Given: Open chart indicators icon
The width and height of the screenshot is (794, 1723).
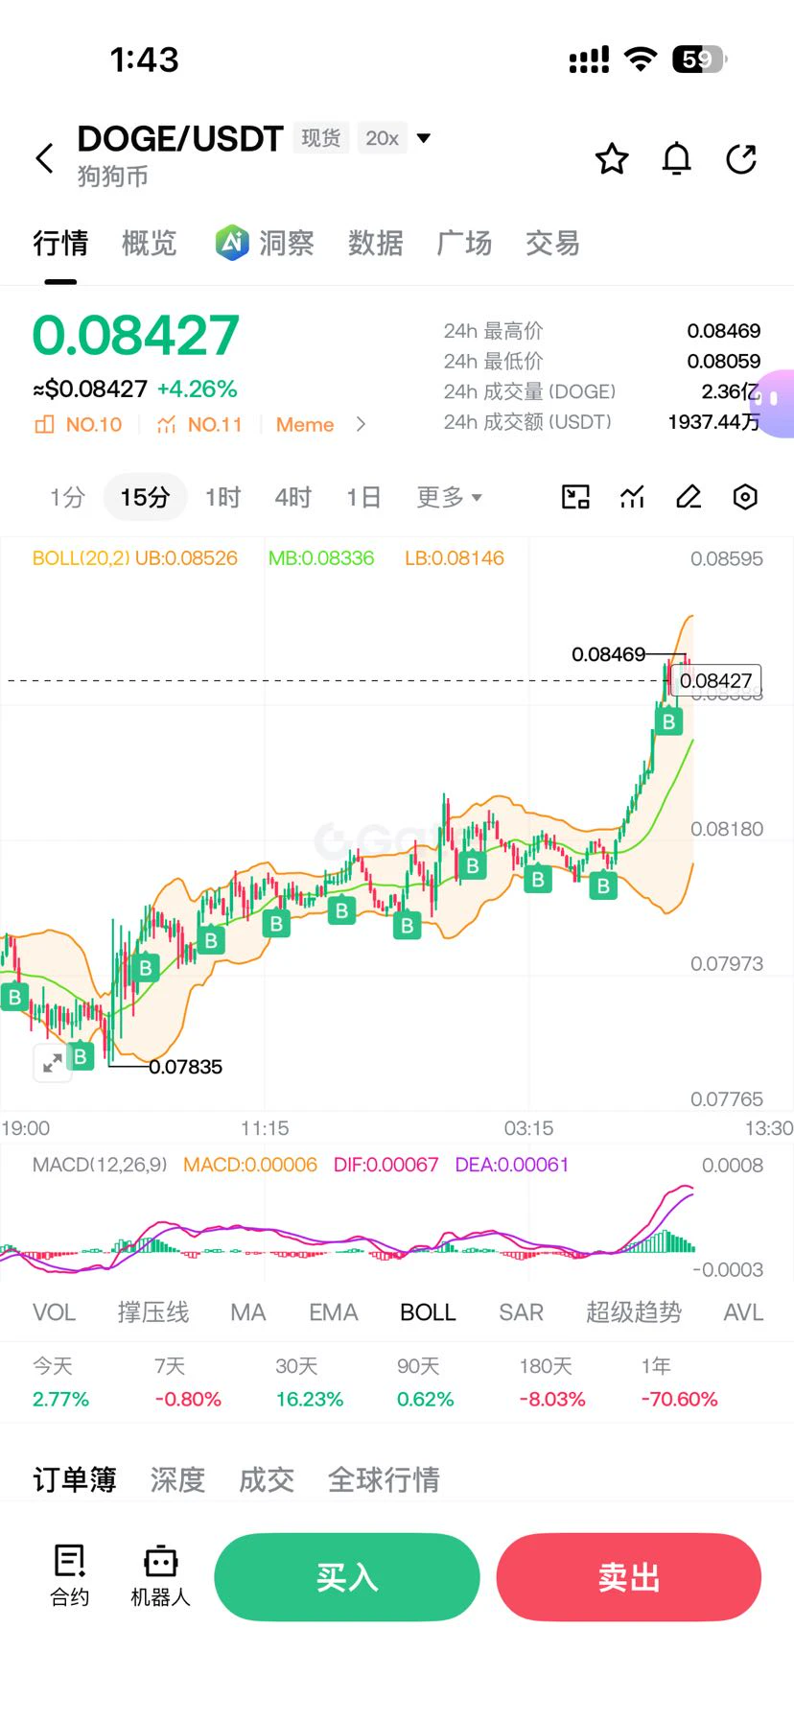Looking at the screenshot, I should point(632,497).
